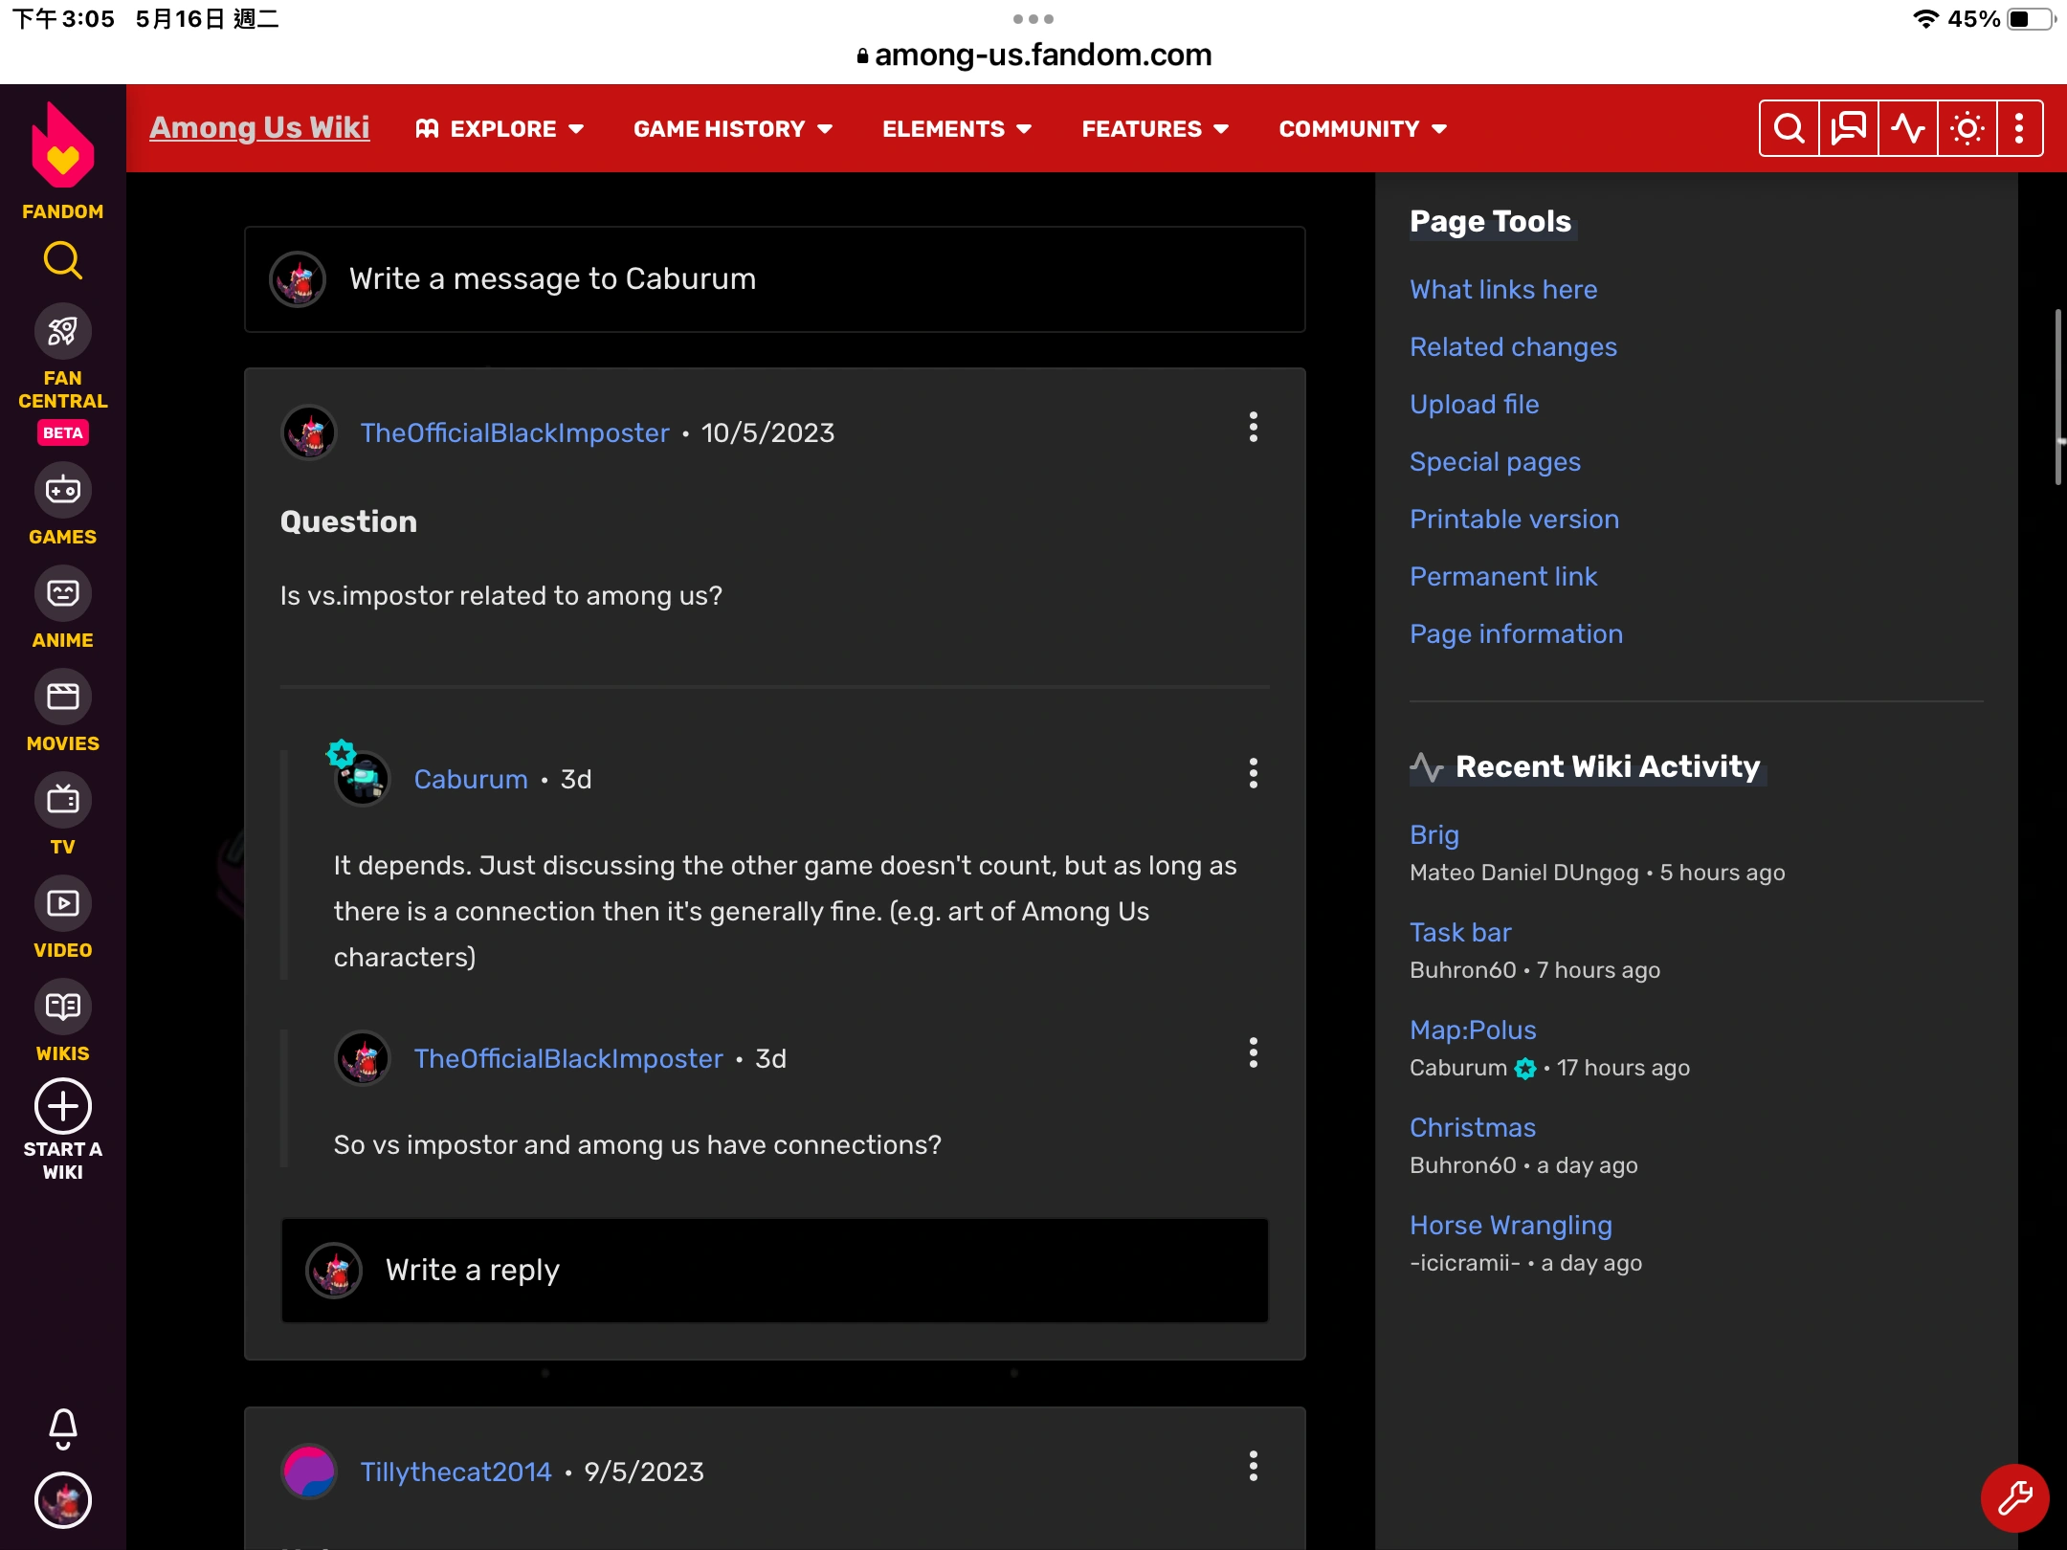Open the What links here link

[1503, 289]
